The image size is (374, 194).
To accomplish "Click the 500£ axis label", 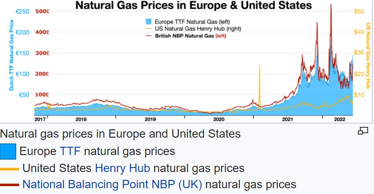I will click(42, 11).
